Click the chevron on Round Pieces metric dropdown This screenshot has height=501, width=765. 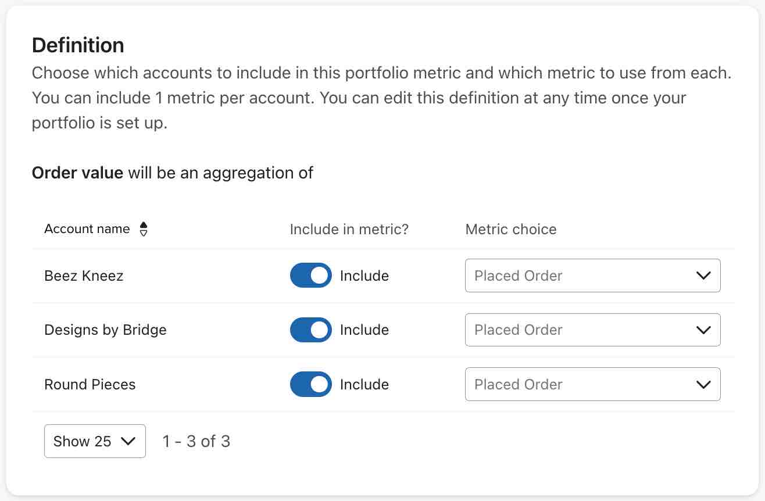pyautogui.click(x=703, y=384)
